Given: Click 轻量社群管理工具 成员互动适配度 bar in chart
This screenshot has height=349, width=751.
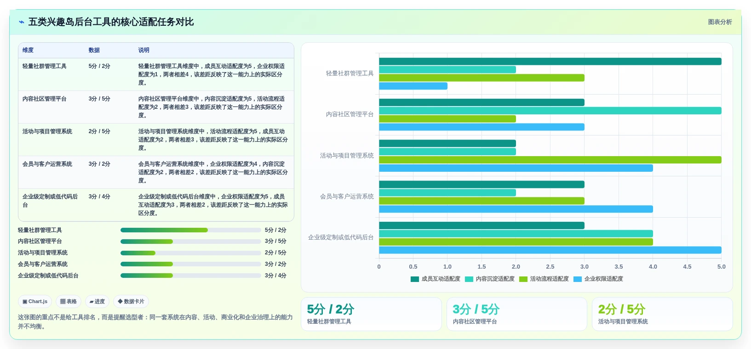Looking at the screenshot, I should pos(550,62).
